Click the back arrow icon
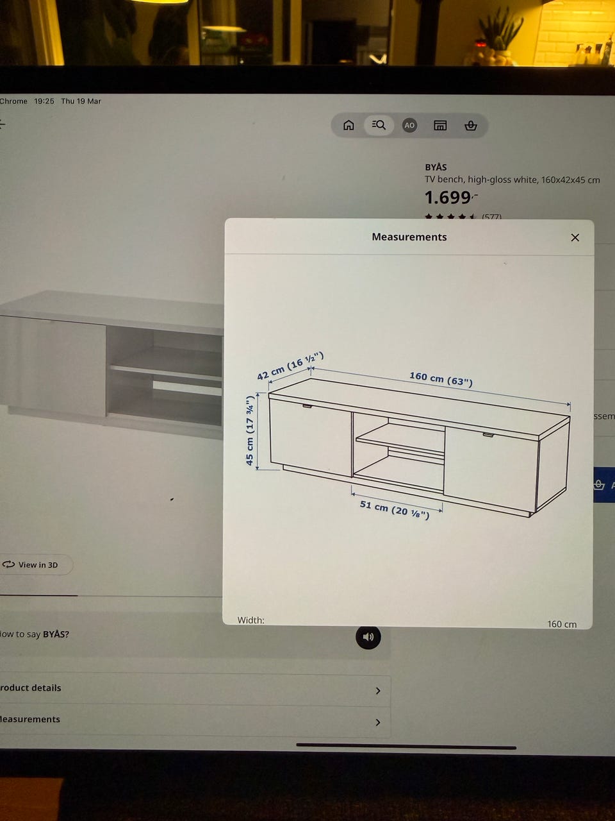This screenshot has width=615, height=821. [2, 124]
